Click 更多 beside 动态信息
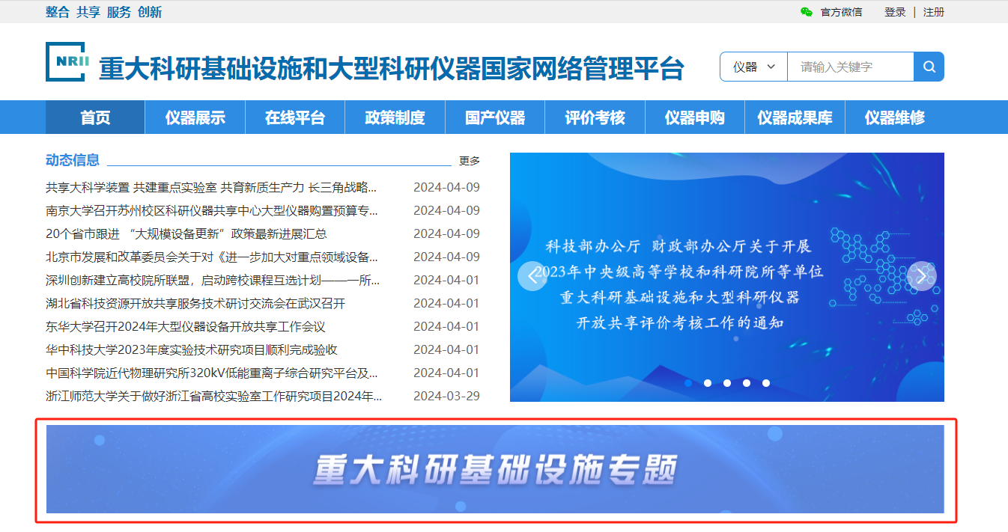Image resolution: width=1008 pixels, height=532 pixels. (470, 161)
